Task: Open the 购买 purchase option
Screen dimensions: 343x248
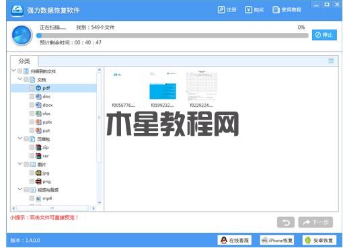Action: [254, 10]
